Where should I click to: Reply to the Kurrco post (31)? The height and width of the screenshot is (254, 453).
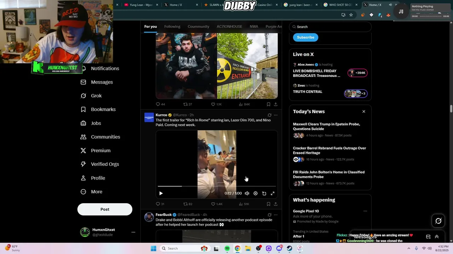coord(160,204)
